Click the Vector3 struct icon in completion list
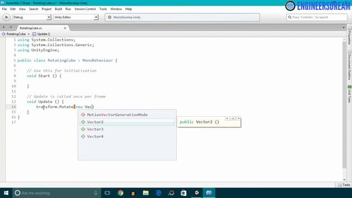This screenshot has width=352, height=198. coord(83,129)
